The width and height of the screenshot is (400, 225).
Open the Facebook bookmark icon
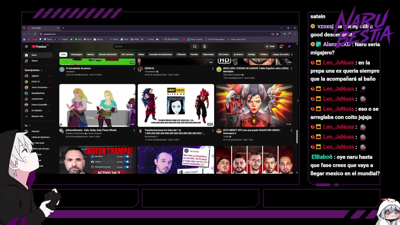pyautogui.click(x=24, y=39)
